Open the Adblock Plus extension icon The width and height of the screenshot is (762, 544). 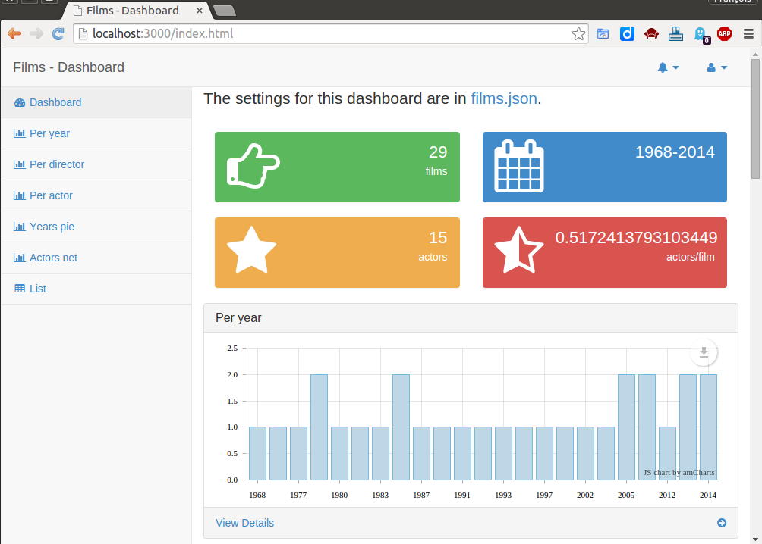724,33
